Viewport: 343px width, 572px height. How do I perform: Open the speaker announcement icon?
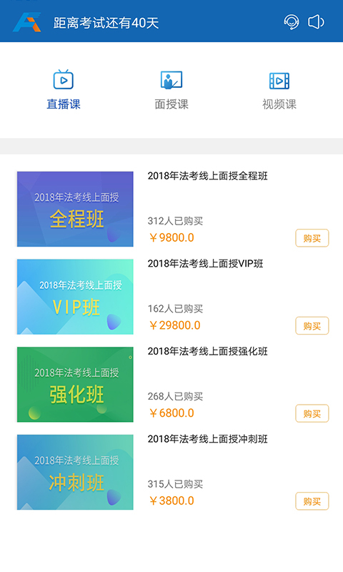pos(316,22)
